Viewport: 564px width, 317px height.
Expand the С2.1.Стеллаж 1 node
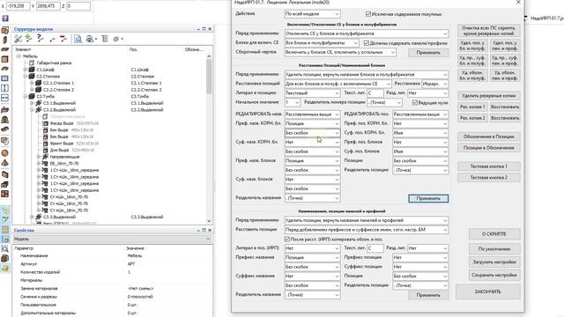coord(32,83)
